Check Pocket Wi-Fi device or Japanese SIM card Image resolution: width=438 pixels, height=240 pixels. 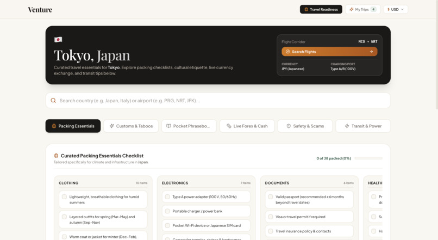tap(167, 225)
